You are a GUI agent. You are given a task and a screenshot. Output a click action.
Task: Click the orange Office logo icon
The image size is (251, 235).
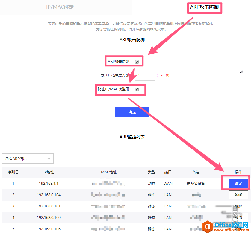pyautogui.click(x=208, y=227)
